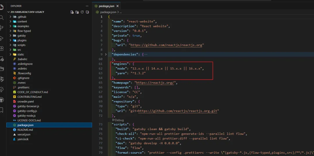The image size is (314, 156).
Task: Open the .eslintignore file
Action: (x=49, y=64)
